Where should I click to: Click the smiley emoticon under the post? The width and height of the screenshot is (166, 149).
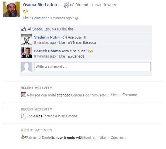[x=25, y=11]
